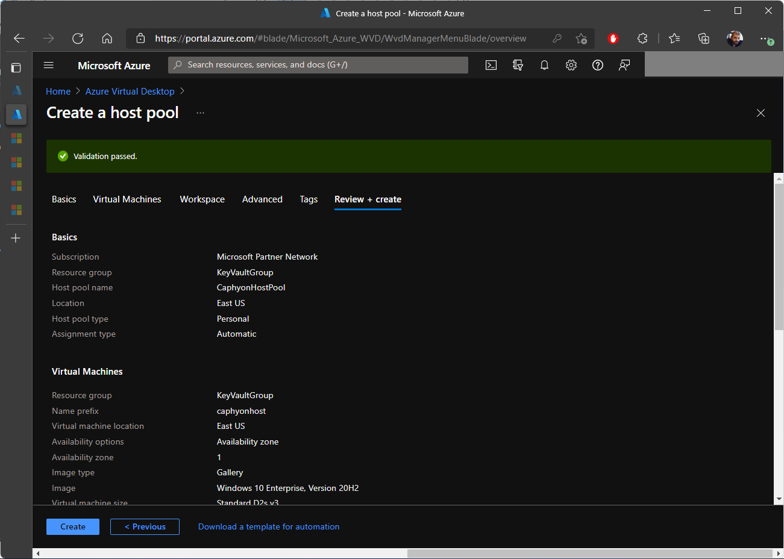Click the vertical scrollbar thumb of the blade
The width and height of the screenshot is (784, 559).
point(779,257)
